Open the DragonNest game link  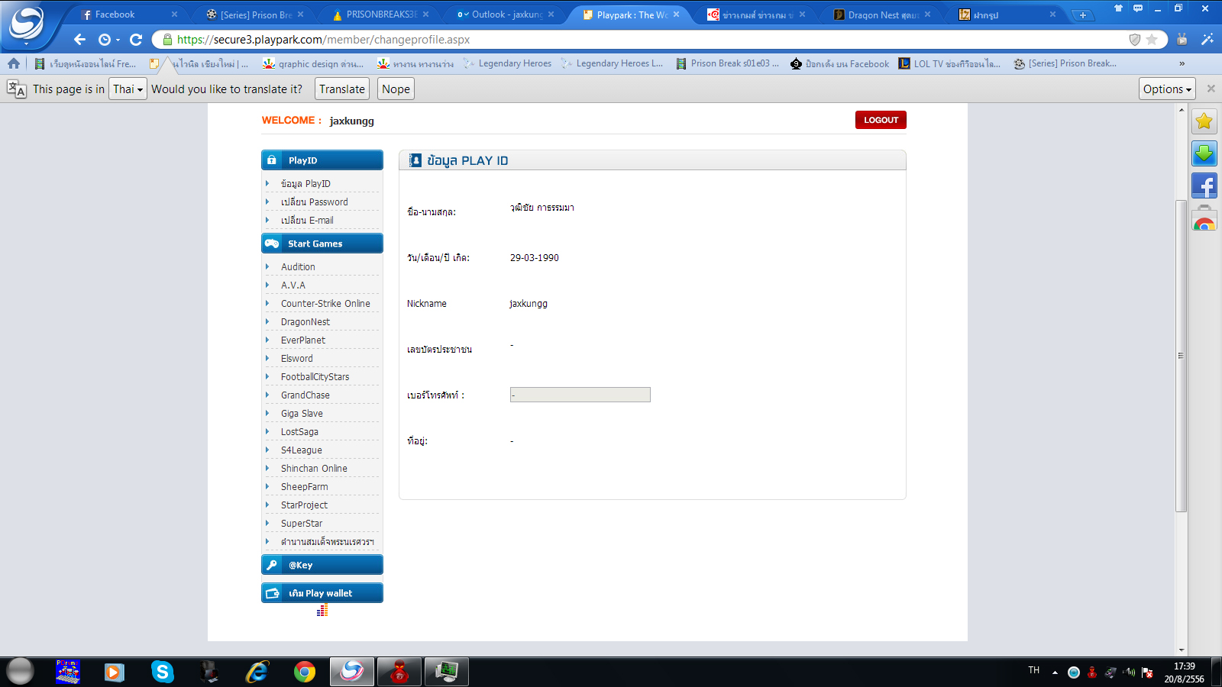point(305,322)
